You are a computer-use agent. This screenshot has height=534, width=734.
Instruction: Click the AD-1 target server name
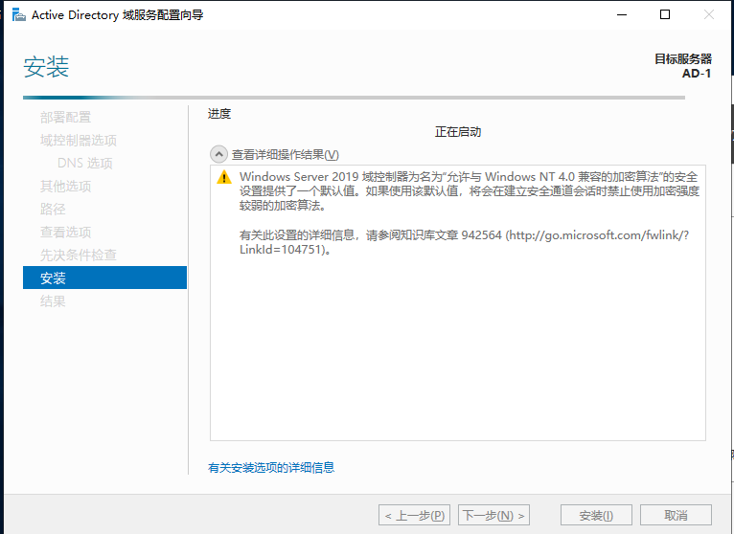(x=697, y=74)
